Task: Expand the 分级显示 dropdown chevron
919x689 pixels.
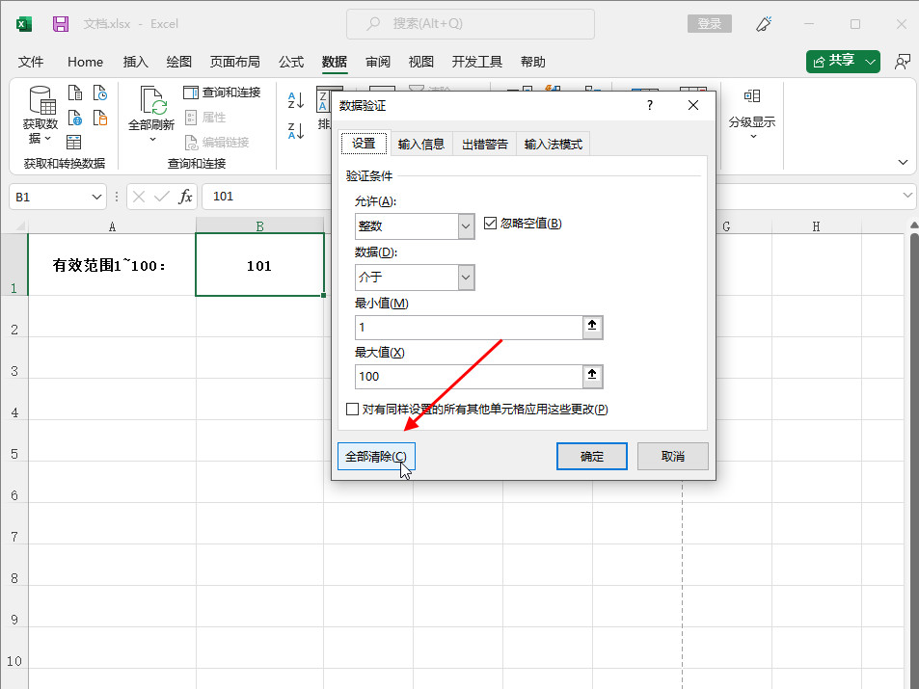Action: point(753,137)
